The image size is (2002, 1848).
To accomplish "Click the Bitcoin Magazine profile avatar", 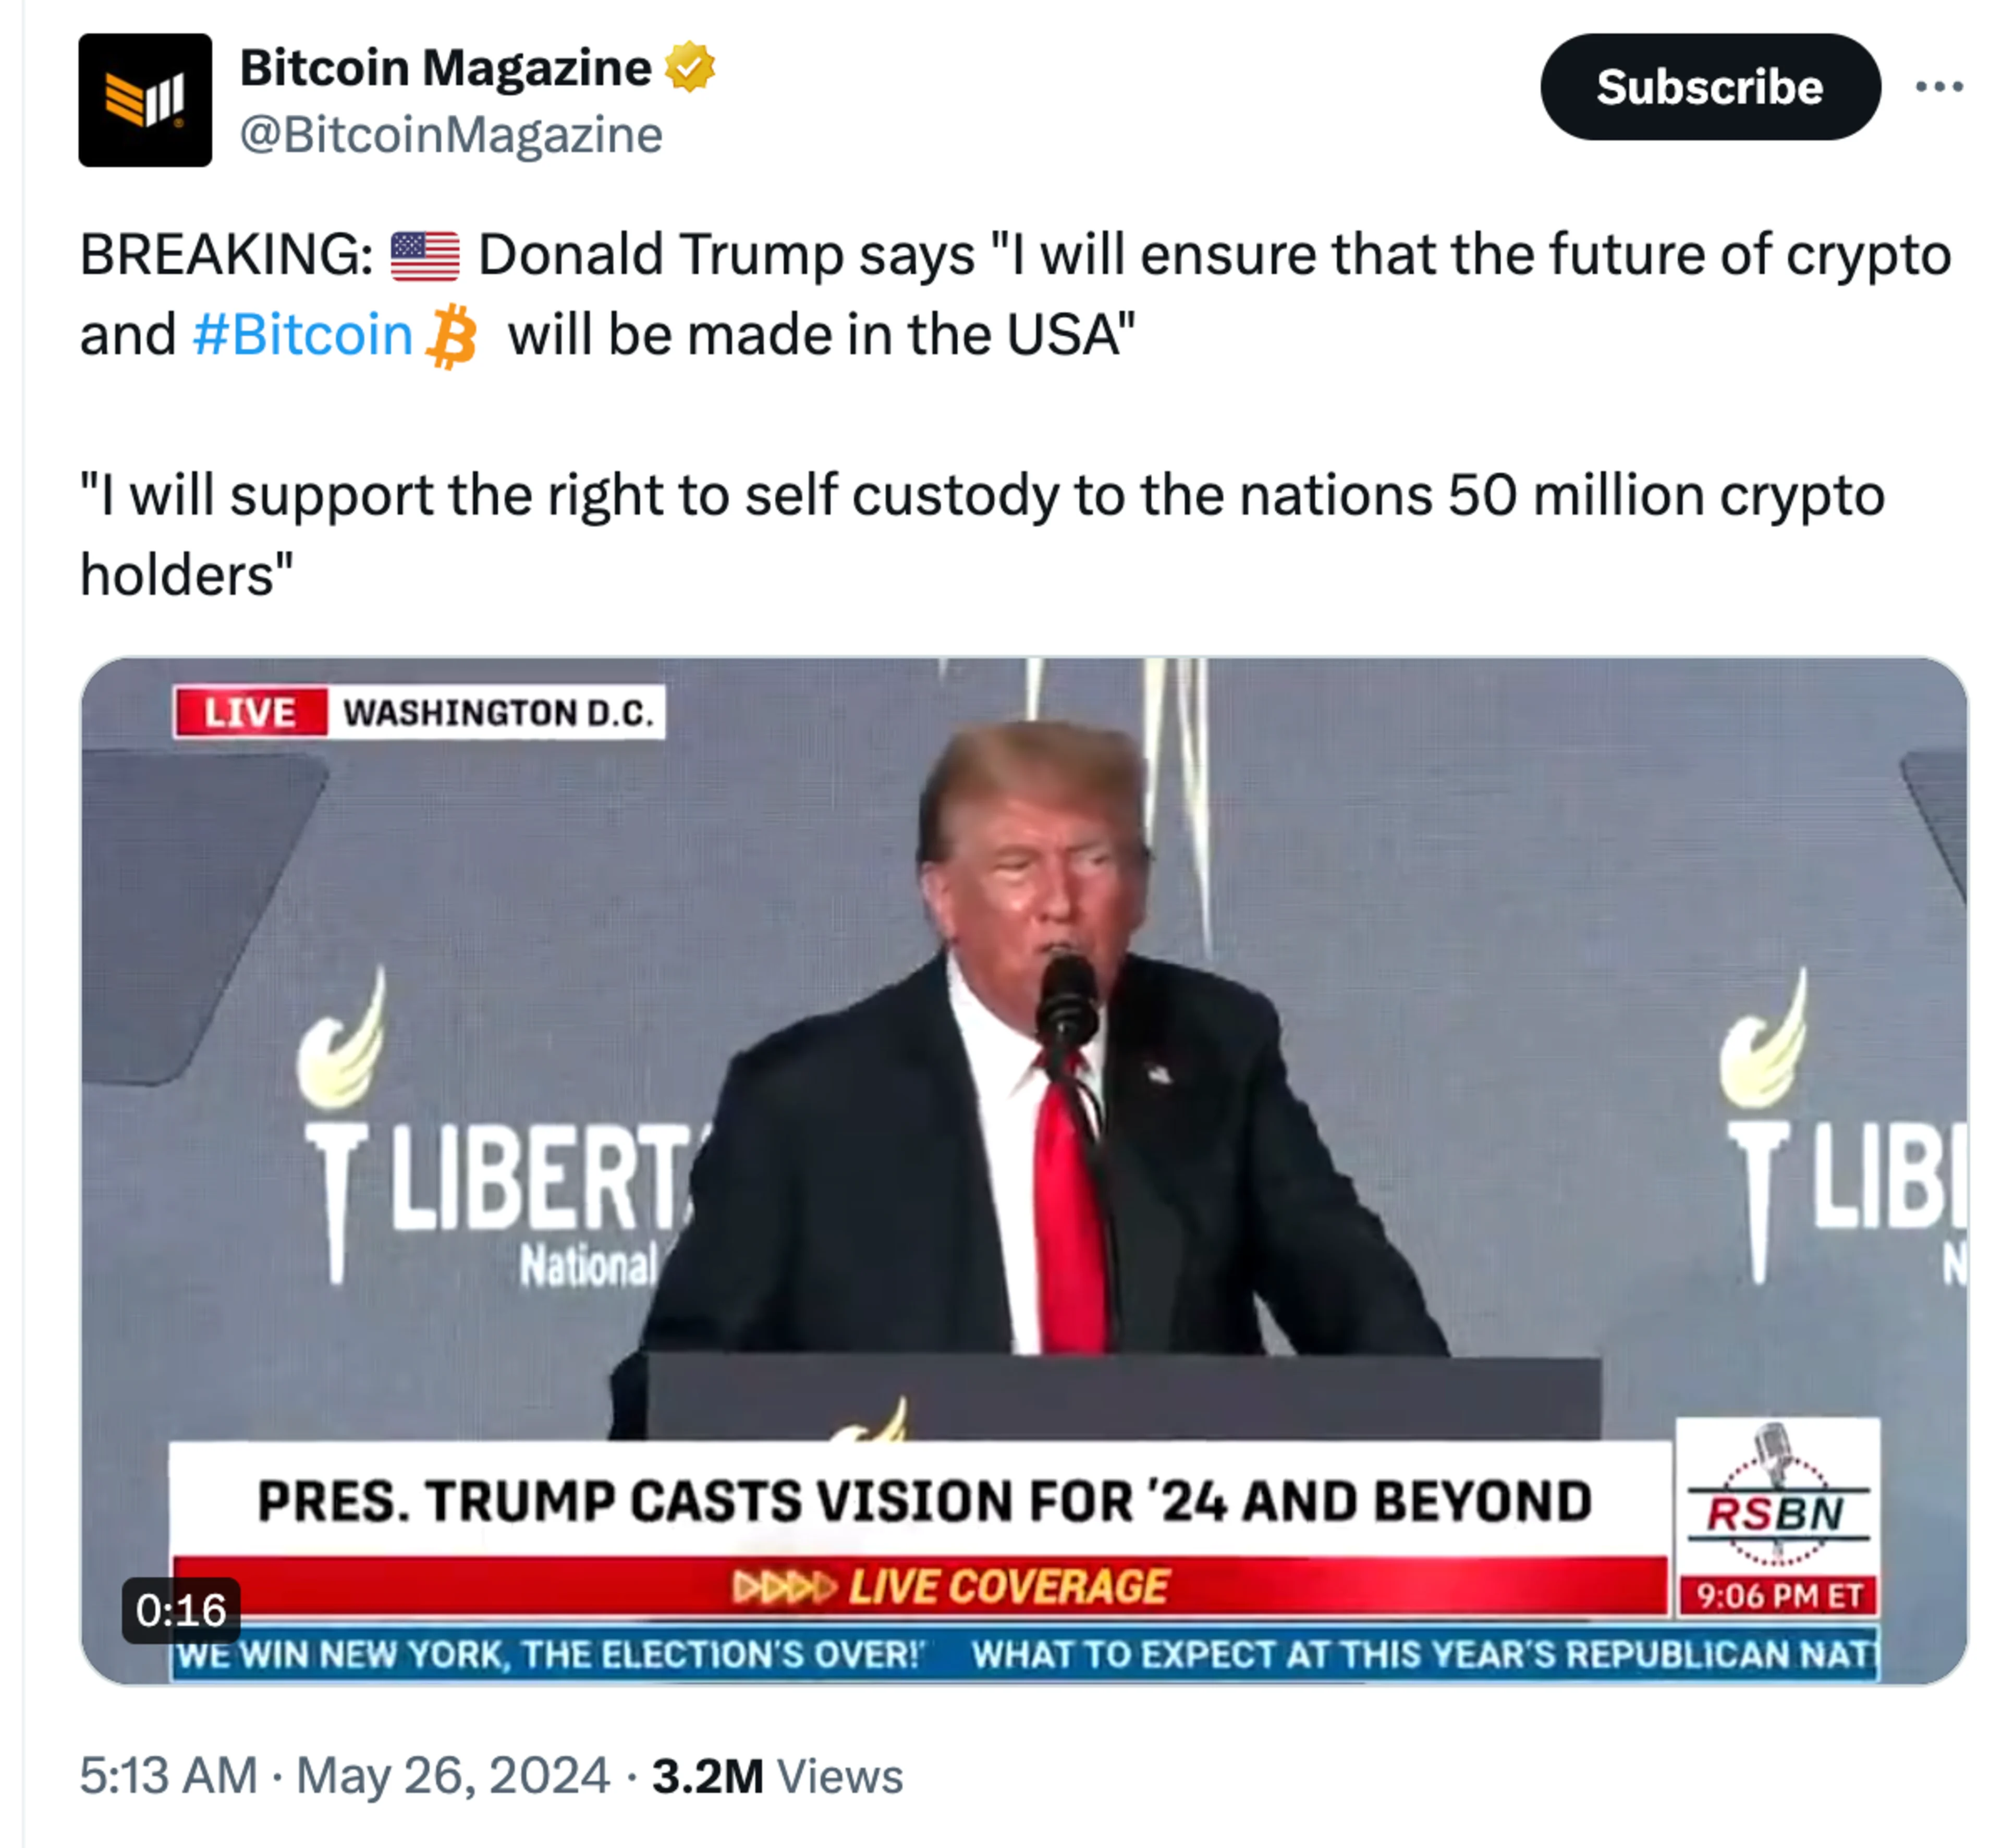I will click(145, 100).
